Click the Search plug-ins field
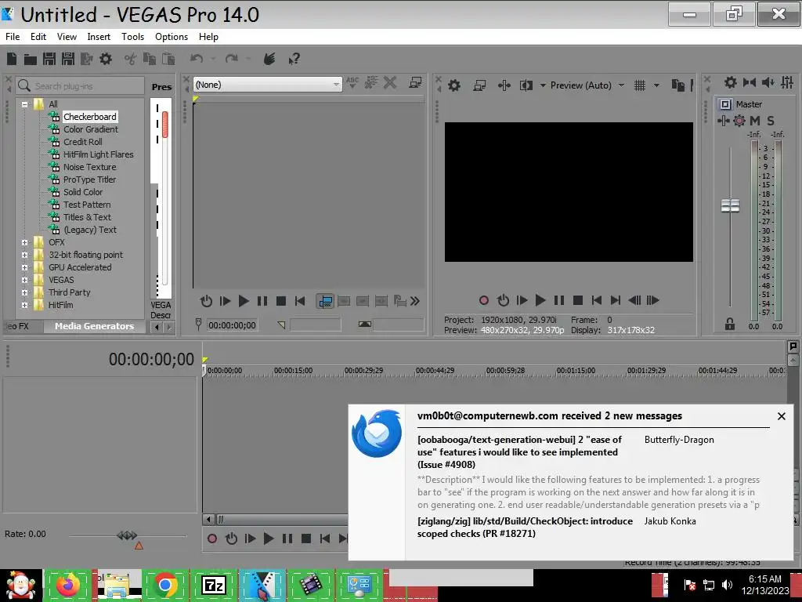This screenshot has width=802, height=602. 81,86
